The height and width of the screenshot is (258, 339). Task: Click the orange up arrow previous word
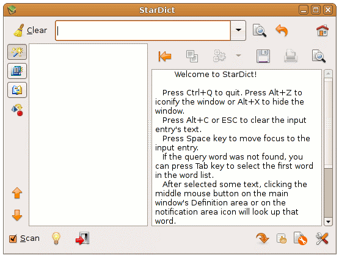[17, 193]
